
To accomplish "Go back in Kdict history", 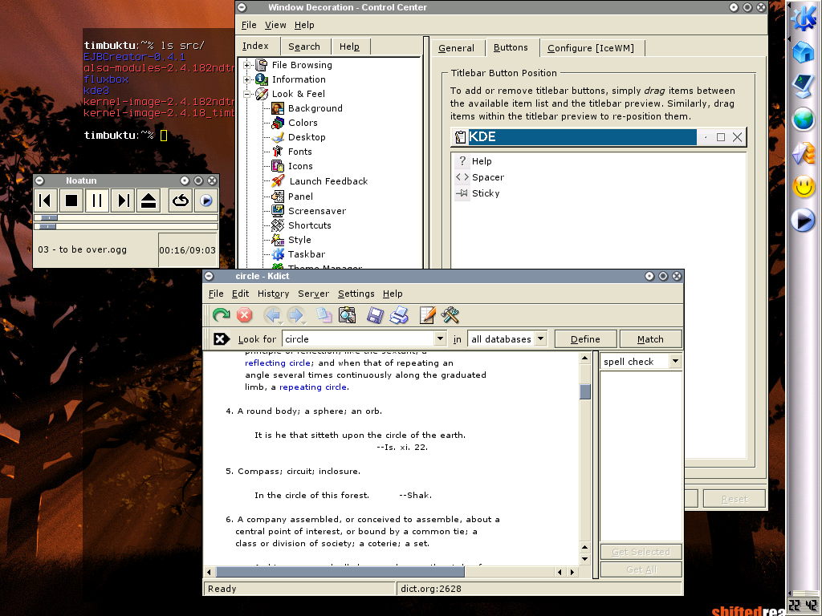I will tap(273, 315).
